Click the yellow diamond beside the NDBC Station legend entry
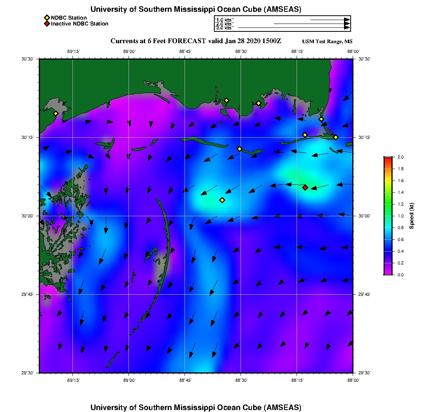This screenshot has width=431, height=412. [47, 18]
